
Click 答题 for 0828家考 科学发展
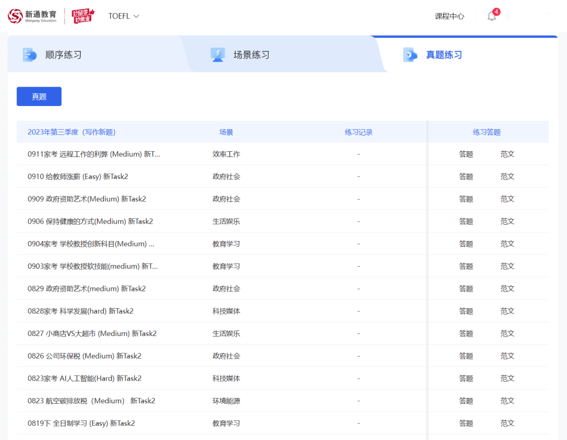(x=466, y=311)
